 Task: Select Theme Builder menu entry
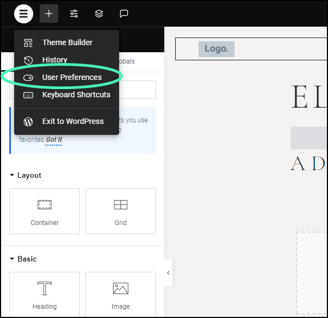pos(66,42)
